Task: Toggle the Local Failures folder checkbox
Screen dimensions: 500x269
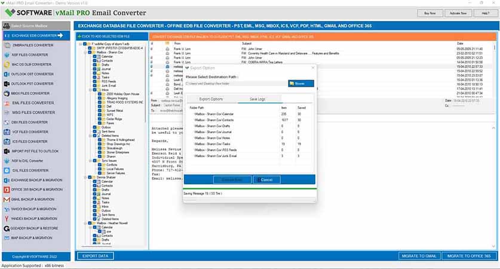Action: [100, 169]
